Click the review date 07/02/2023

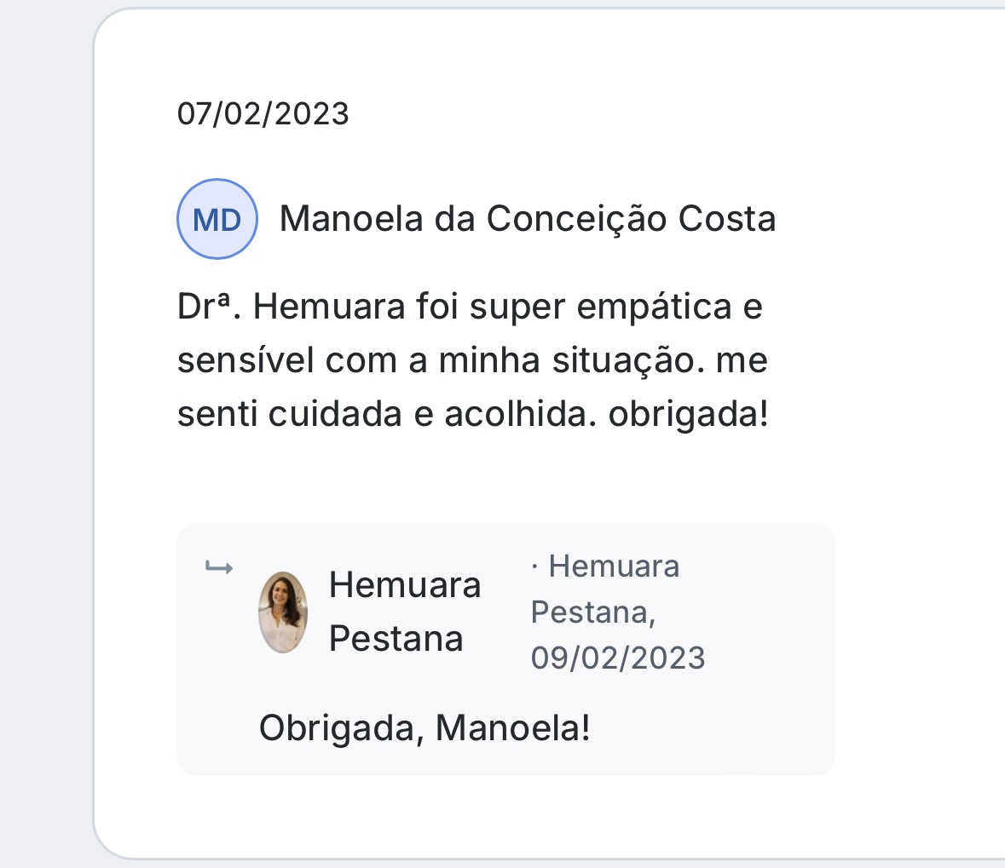(263, 114)
